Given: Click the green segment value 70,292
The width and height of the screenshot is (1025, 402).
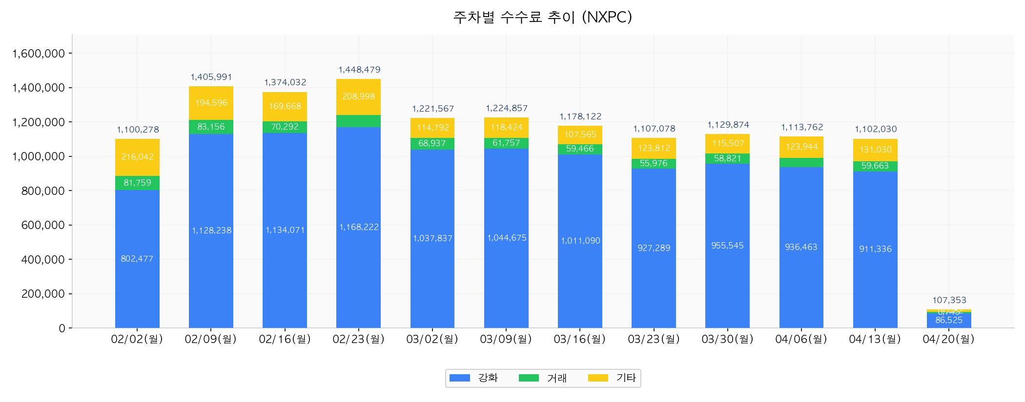Looking at the screenshot, I should point(285,127).
